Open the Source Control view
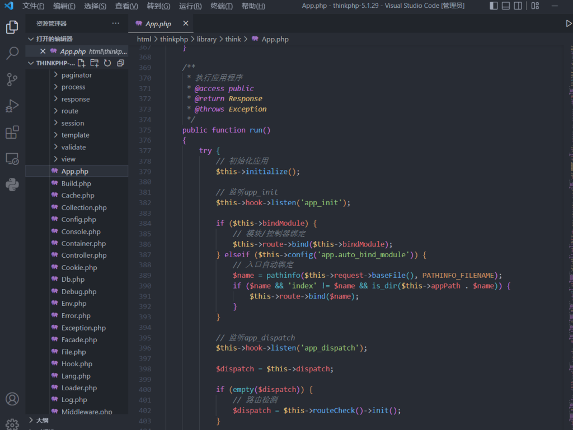The image size is (573, 430). pos(12,80)
